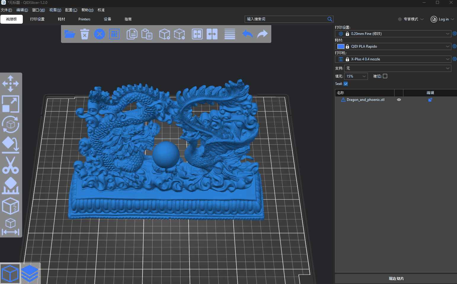Click the 编辑 column header
This screenshot has width=457, height=284.
pos(430,93)
